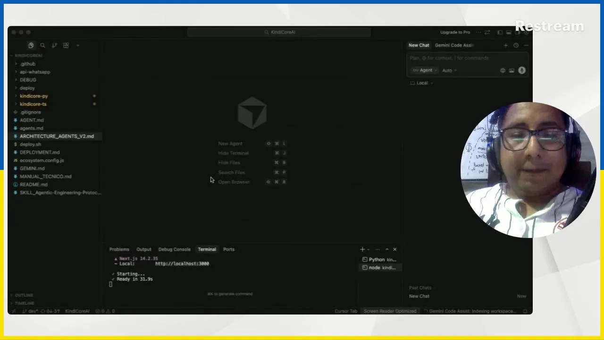The width and height of the screenshot is (604, 340).
Task: Click the errors and warnings status item
Action: click(105, 311)
